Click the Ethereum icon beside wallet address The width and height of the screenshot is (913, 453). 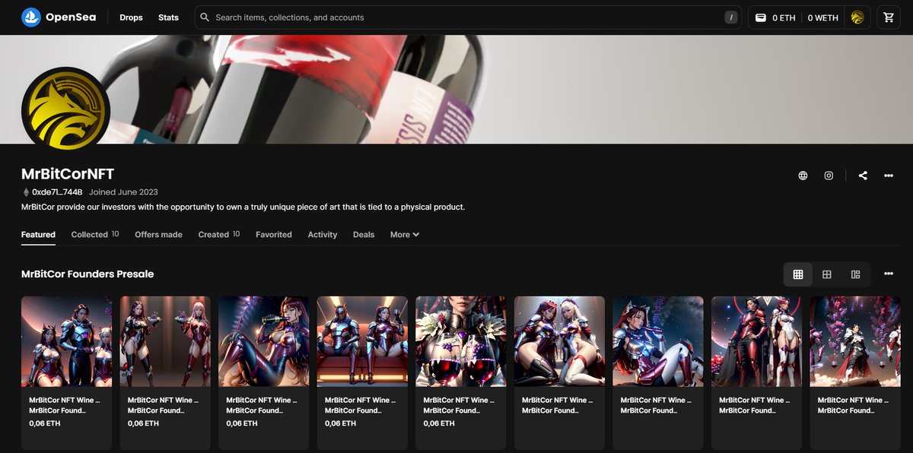pyautogui.click(x=25, y=192)
